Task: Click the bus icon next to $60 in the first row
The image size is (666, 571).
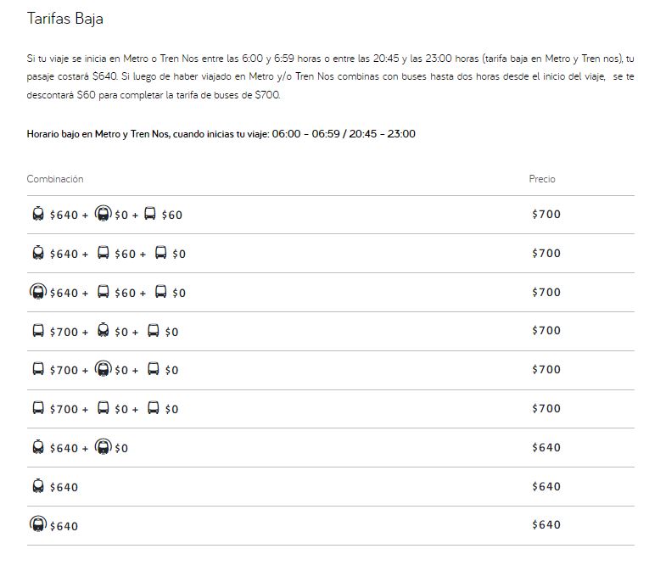Action: [150, 214]
